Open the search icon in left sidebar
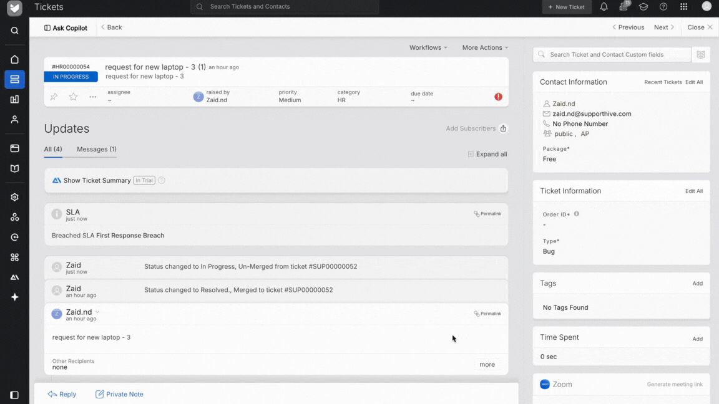This screenshot has width=719, height=404. [15, 31]
